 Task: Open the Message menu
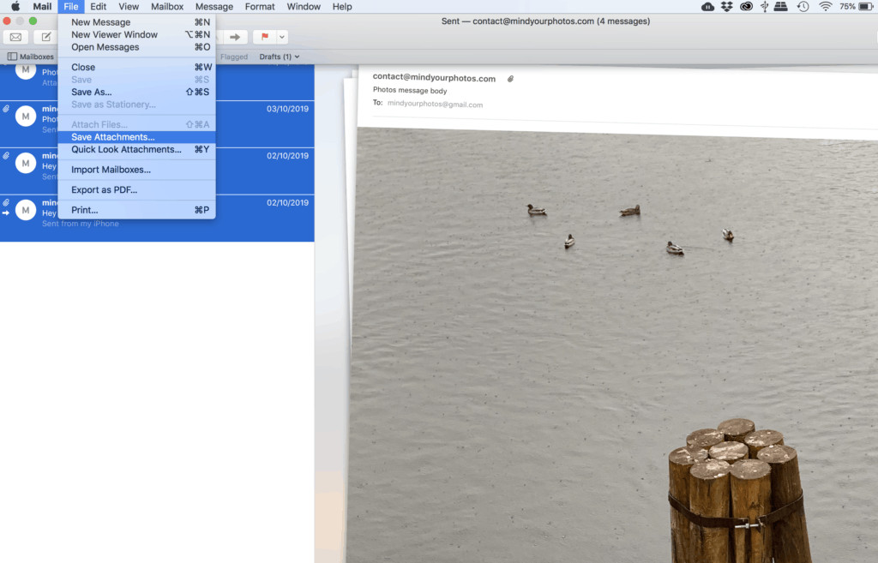tap(213, 7)
